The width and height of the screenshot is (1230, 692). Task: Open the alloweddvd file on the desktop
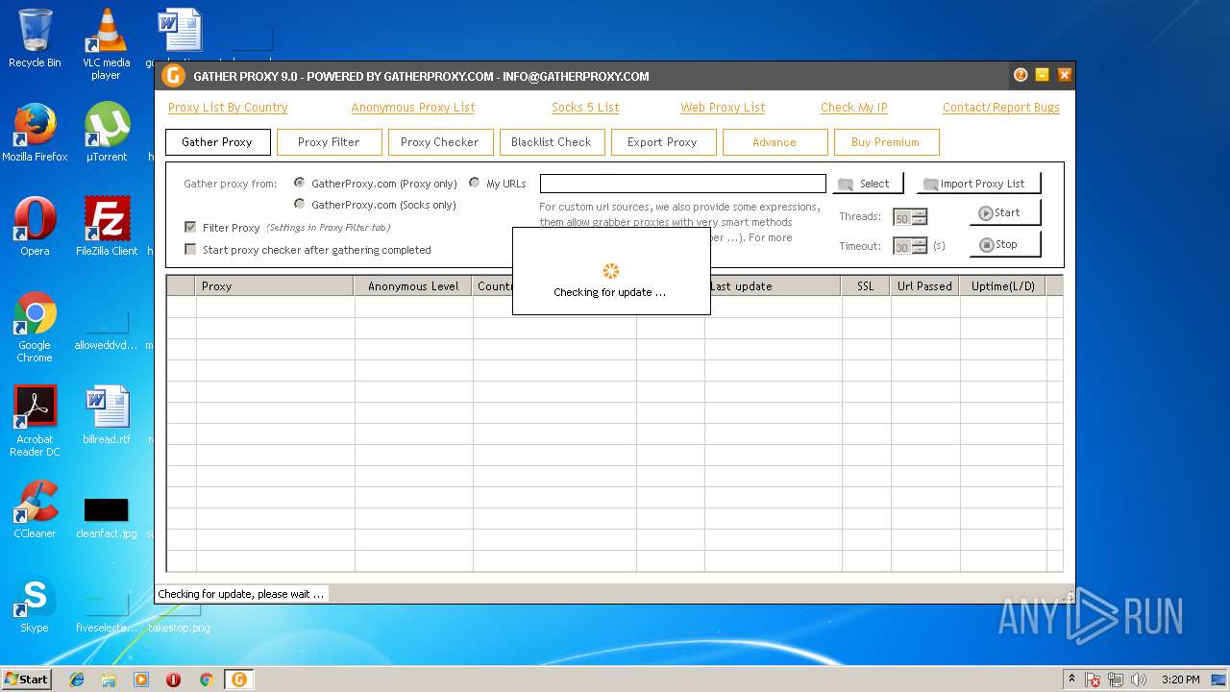point(106,329)
